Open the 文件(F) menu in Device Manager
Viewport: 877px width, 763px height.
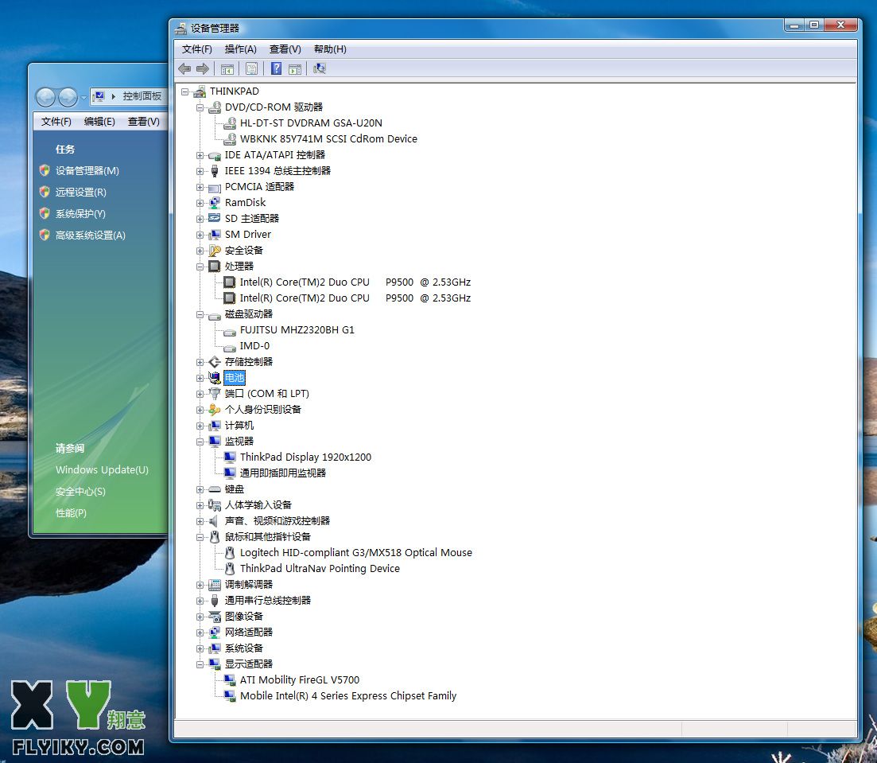pyautogui.click(x=197, y=49)
